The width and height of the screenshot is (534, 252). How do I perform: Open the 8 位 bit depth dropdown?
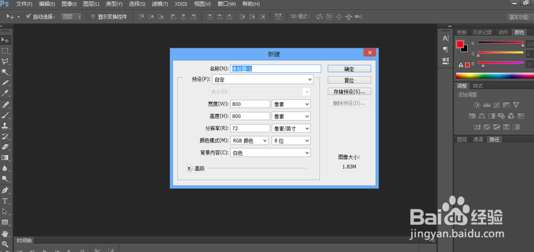click(291, 140)
